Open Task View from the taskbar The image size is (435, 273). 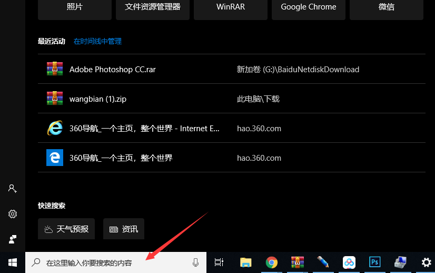(x=219, y=262)
